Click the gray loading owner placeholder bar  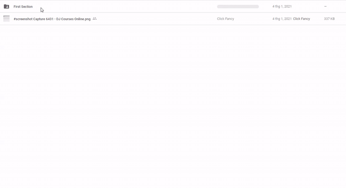click(238, 7)
